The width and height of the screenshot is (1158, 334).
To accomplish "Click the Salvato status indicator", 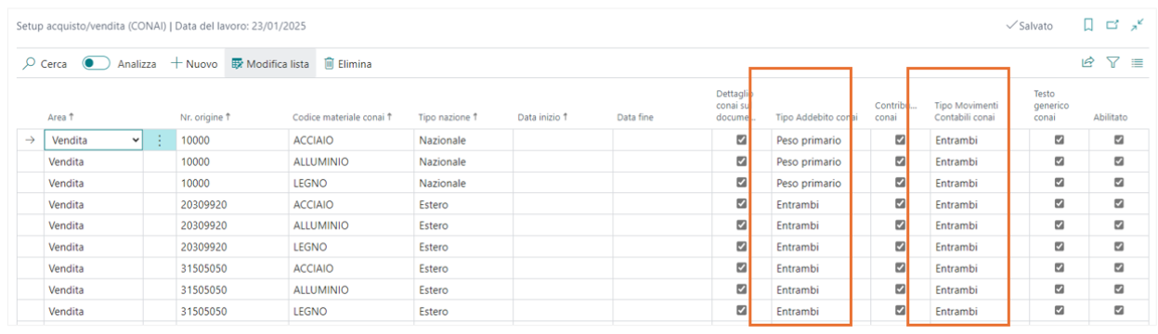I will [x=1030, y=26].
